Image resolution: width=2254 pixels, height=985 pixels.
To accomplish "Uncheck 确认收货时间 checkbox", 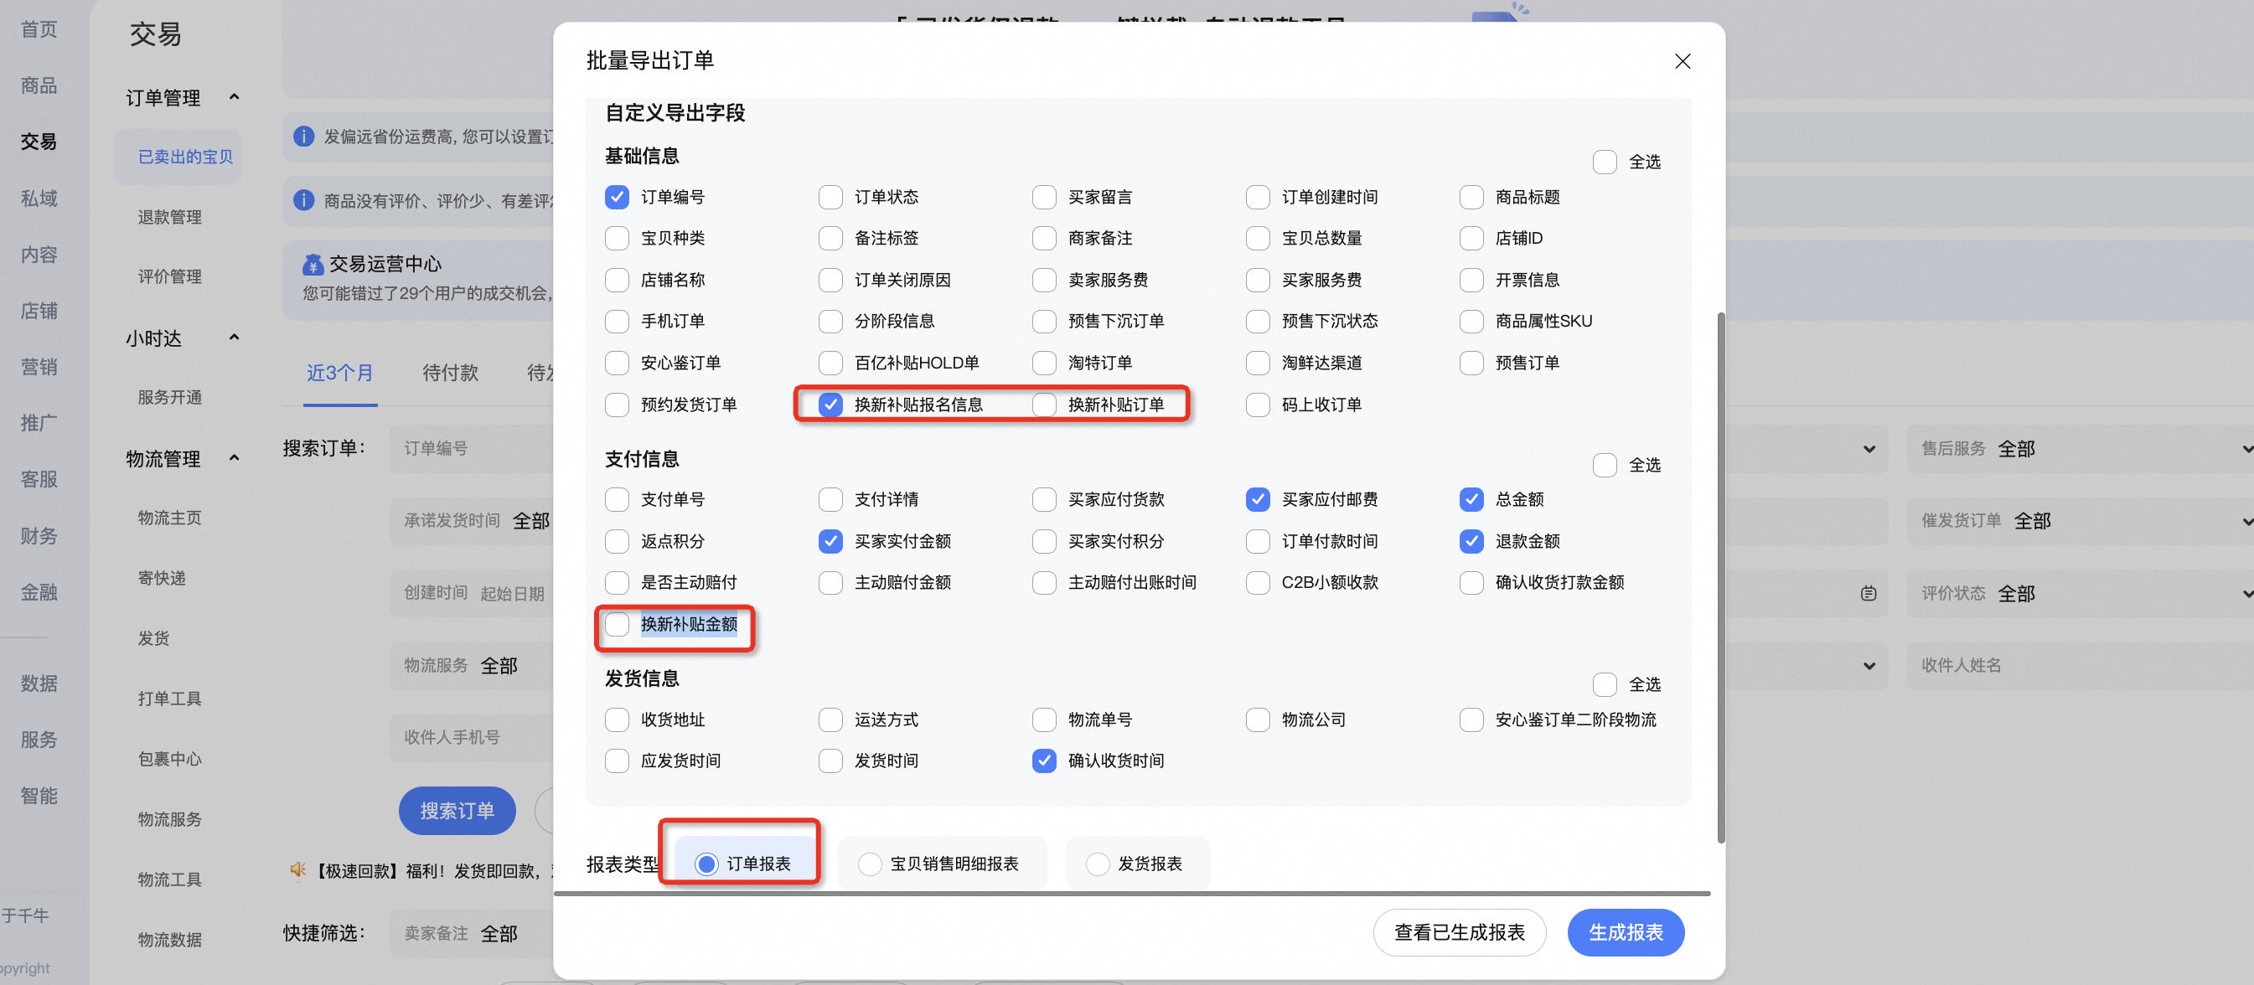I will (x=1044, y=761).
